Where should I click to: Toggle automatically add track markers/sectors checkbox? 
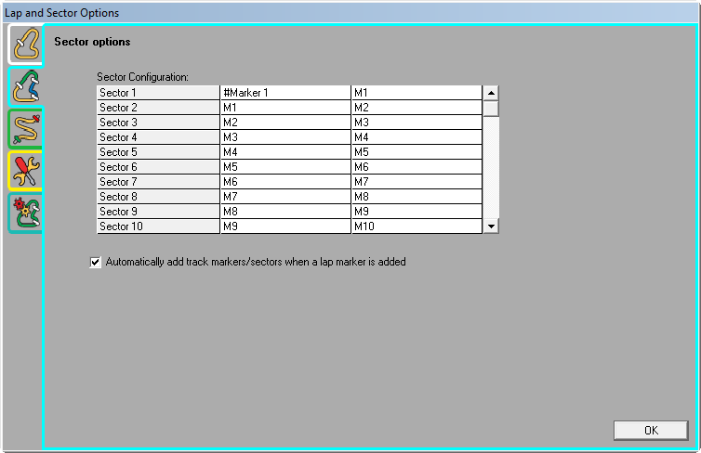tap(95, 262)
